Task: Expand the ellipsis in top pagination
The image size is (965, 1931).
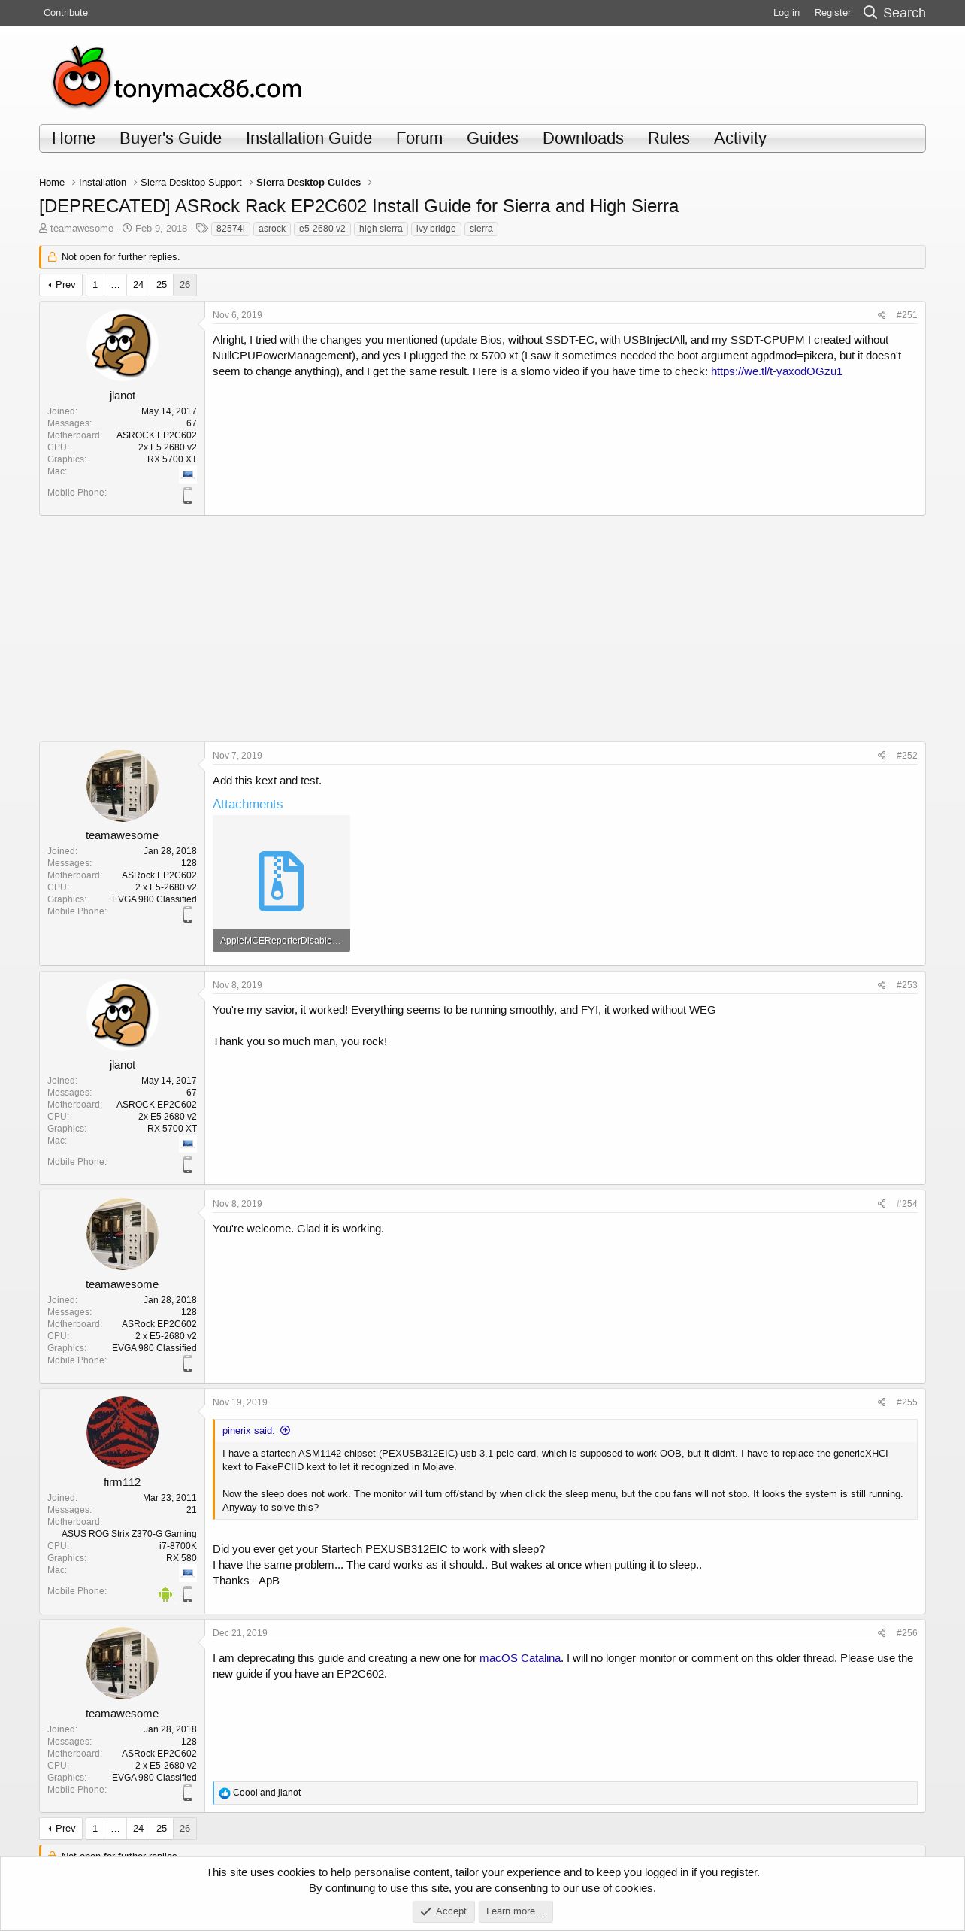Action: [x=115, y=285]
